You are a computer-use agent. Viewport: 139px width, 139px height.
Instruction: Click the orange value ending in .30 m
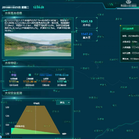(x=30, y=82)
